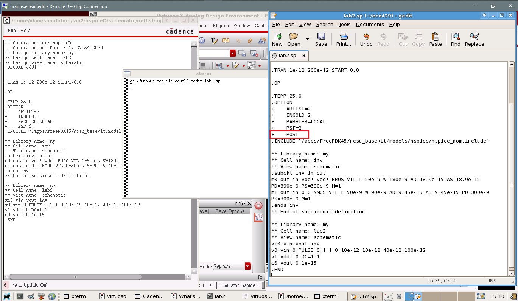518x301 pixels.
Task: Click the grid cursor icon in Virtuoso toolbar
Action: [252, 65]
